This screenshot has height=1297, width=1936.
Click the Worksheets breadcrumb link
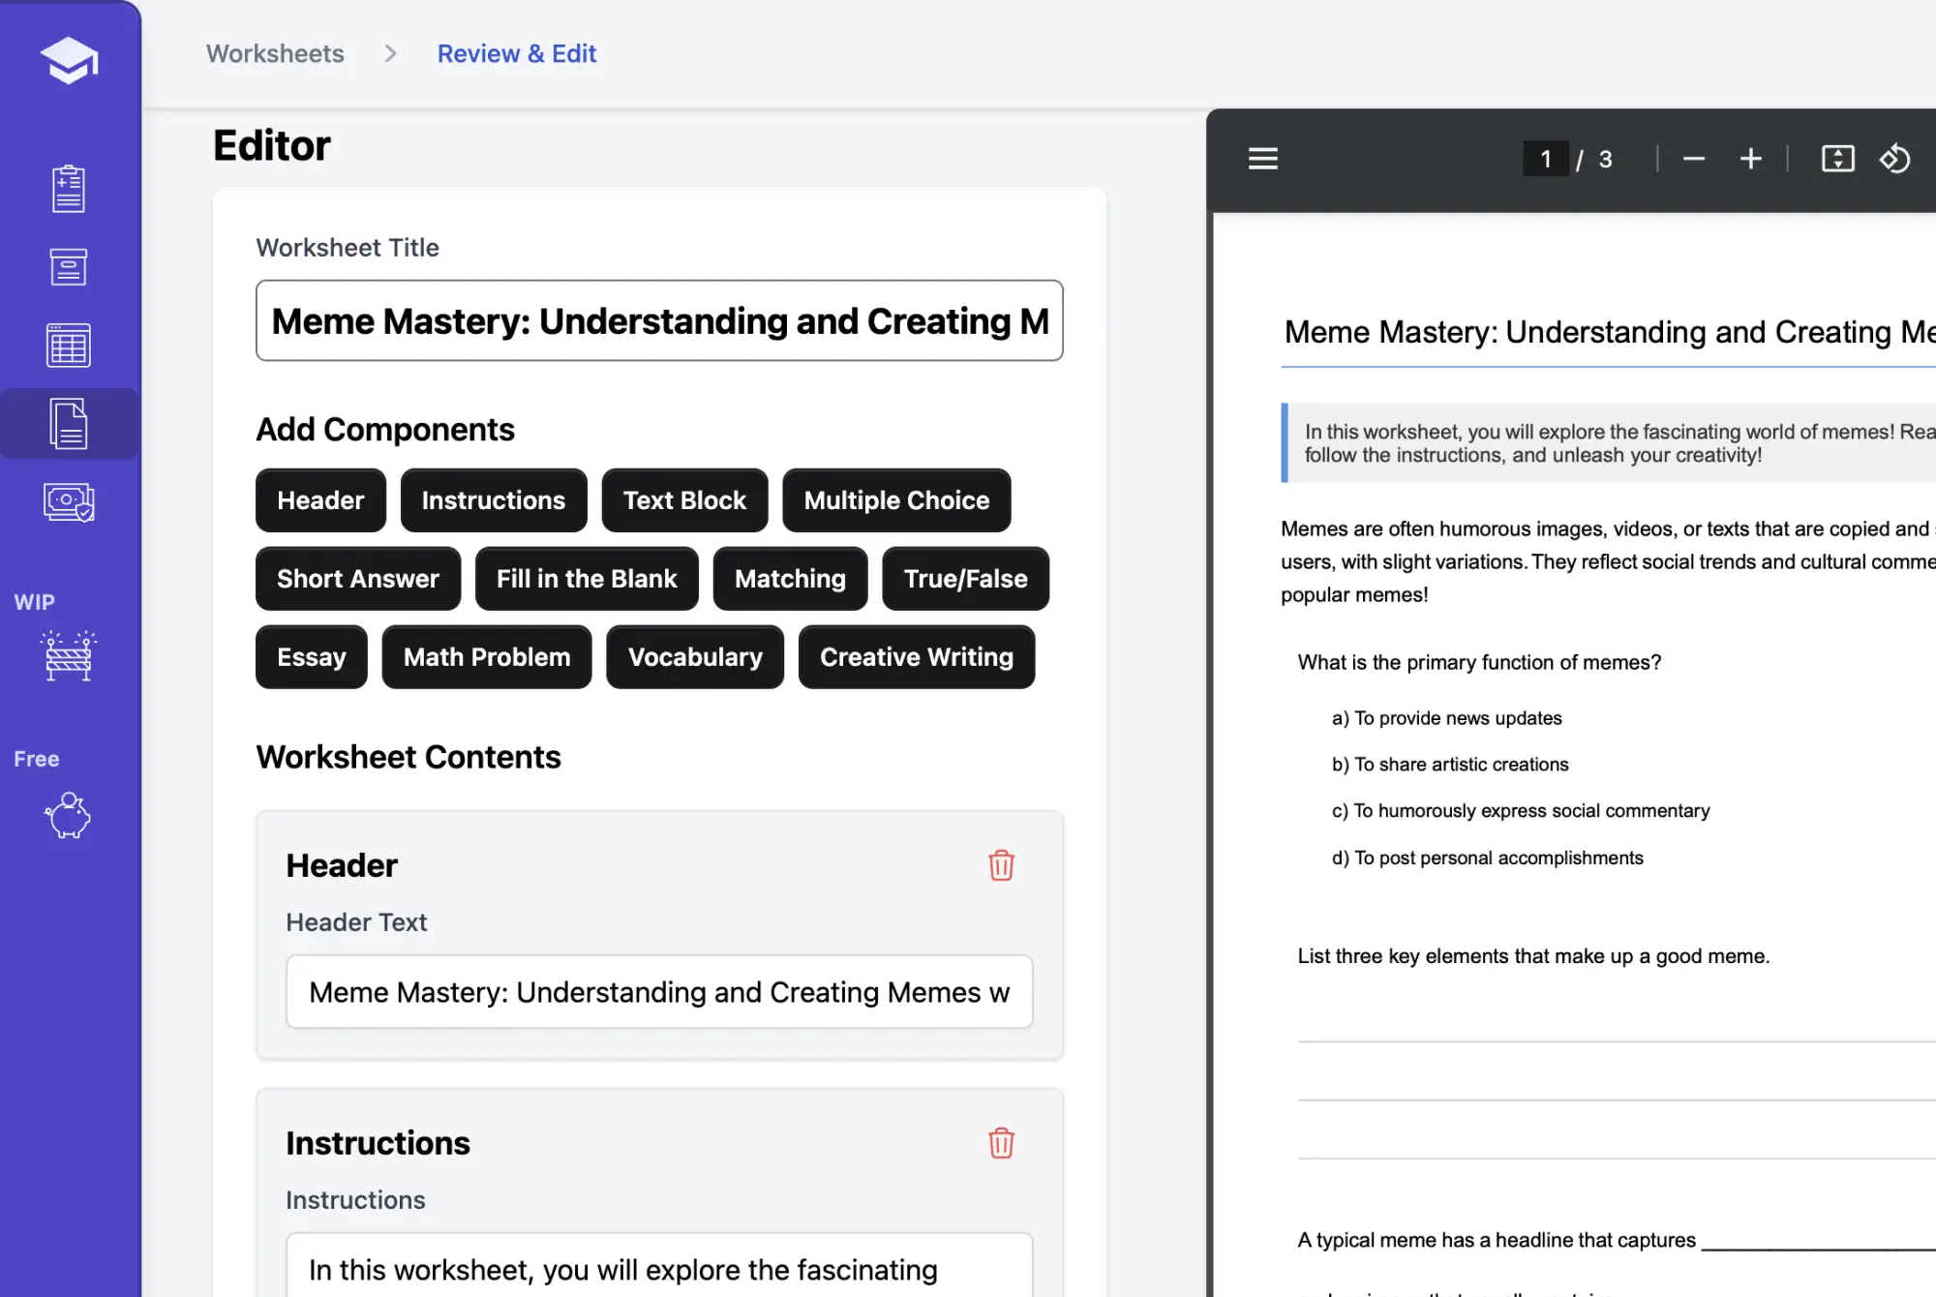[275, 53]
